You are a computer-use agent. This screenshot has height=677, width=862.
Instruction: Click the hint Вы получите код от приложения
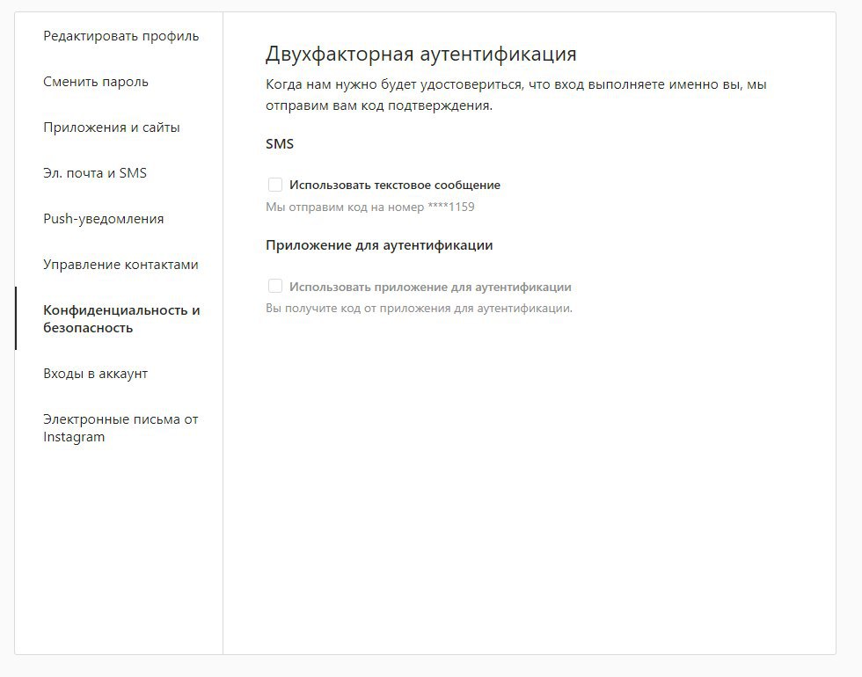[419, 309]
